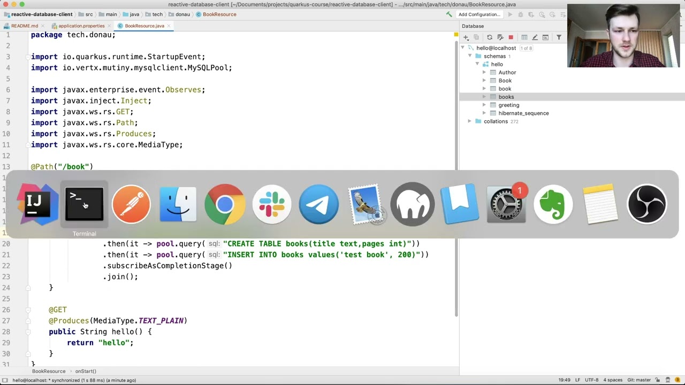
Task: Click Git: master branch widget
Action: tap(638, 380)
